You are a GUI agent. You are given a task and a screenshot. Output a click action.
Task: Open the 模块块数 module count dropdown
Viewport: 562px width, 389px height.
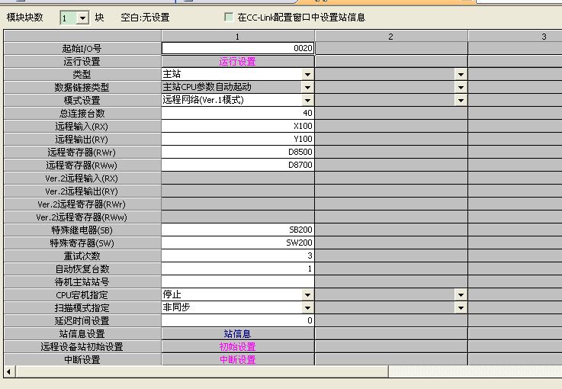click(x=85, y=18)
